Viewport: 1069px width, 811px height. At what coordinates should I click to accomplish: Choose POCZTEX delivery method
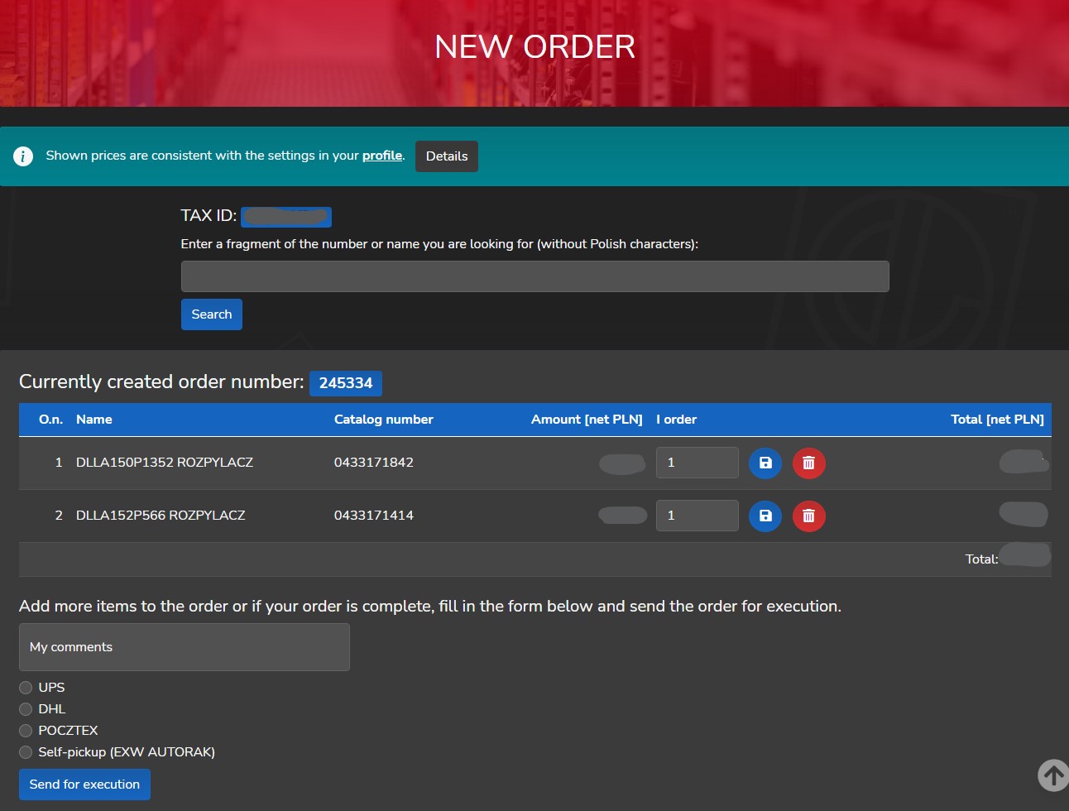26,731
